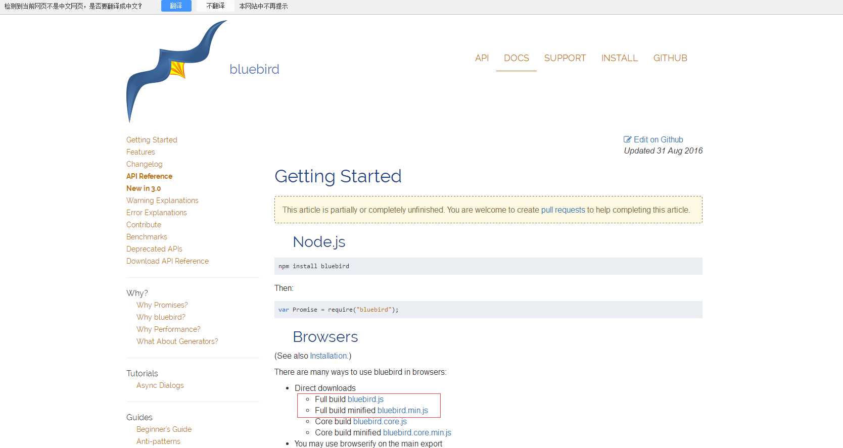Click the bluebird logo image
843x448 pixels.
[176, 71]
